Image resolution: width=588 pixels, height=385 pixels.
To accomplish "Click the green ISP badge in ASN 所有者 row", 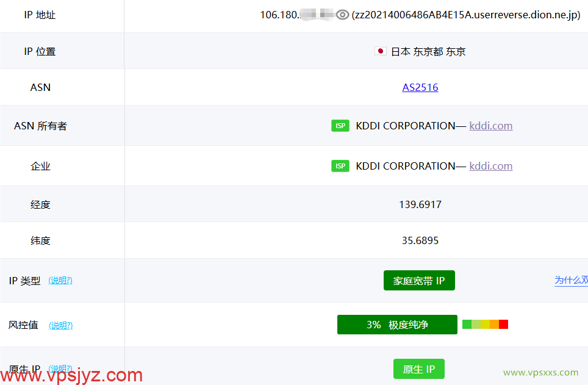I will 340,126.
